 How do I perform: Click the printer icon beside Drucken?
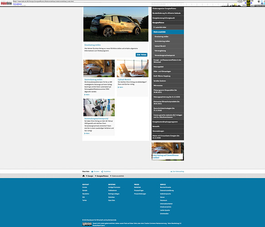coord(92,172)
